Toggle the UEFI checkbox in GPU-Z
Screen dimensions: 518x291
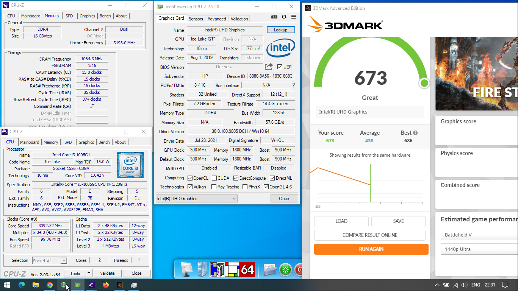point(280,67)
